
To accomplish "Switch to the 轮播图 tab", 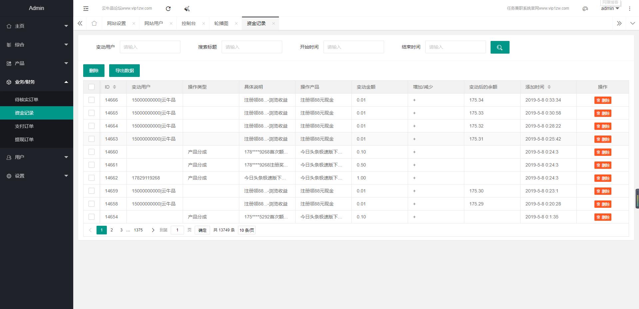I will pyautogui.click(x=221, y=23).
